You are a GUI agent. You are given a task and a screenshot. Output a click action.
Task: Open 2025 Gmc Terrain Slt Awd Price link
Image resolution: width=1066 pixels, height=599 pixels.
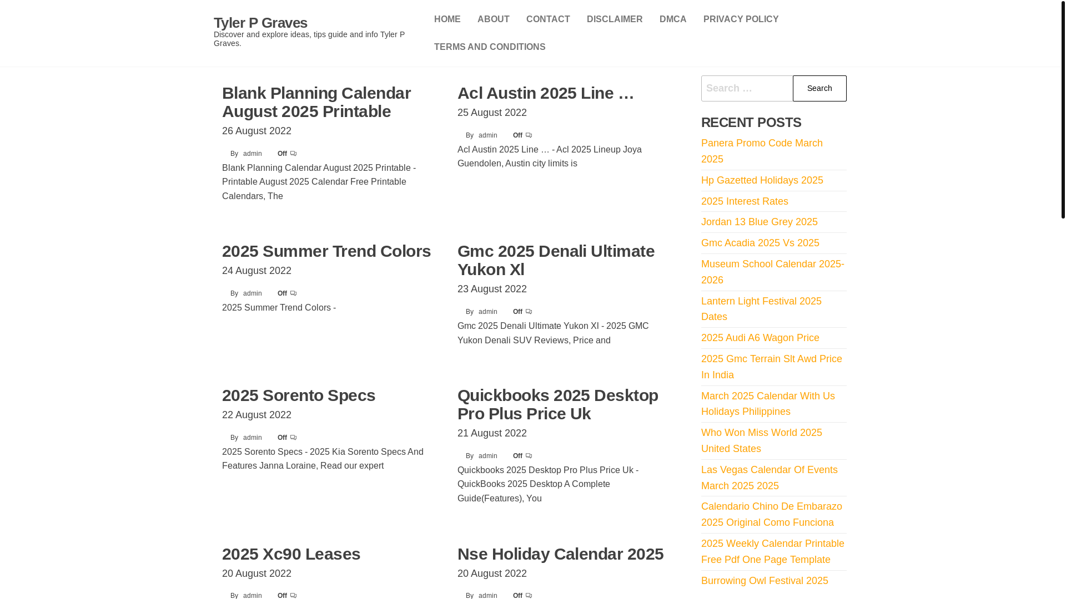772,367
